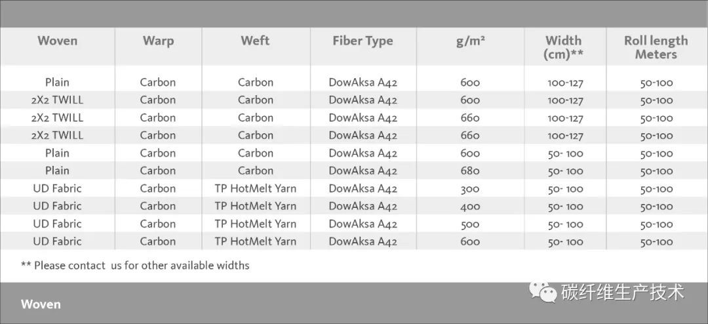Click the first TP HotMelt Yarn cell
This screenshot has width=708, height=324.
(256, 188)
